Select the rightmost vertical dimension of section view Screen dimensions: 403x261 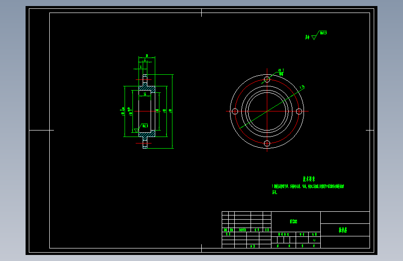tap(171, 111)
